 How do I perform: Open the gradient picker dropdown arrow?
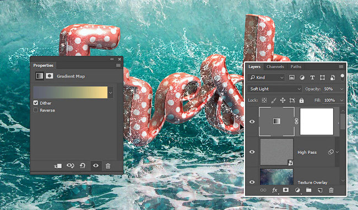[111, 93]
